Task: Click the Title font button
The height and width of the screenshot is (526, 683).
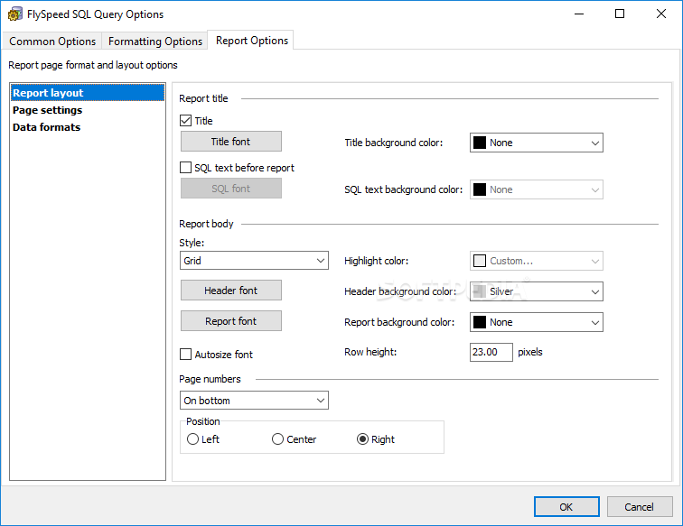Action: (x=231, y=142)
